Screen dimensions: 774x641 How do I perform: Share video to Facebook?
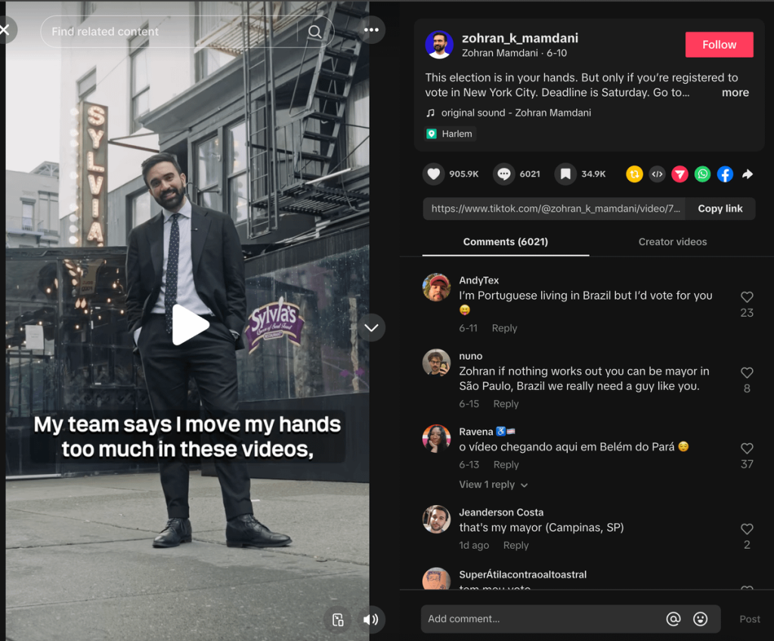[x=725, y=174]
